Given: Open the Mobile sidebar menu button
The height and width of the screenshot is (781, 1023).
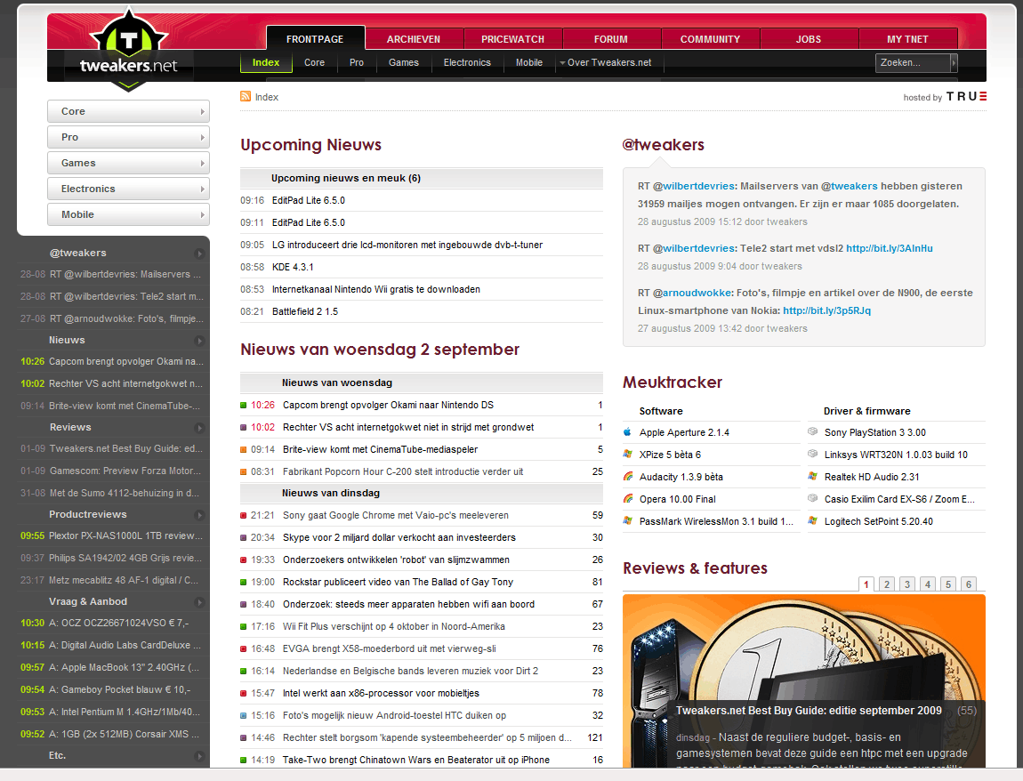Looking at the screenshot, I should [128, 214].
